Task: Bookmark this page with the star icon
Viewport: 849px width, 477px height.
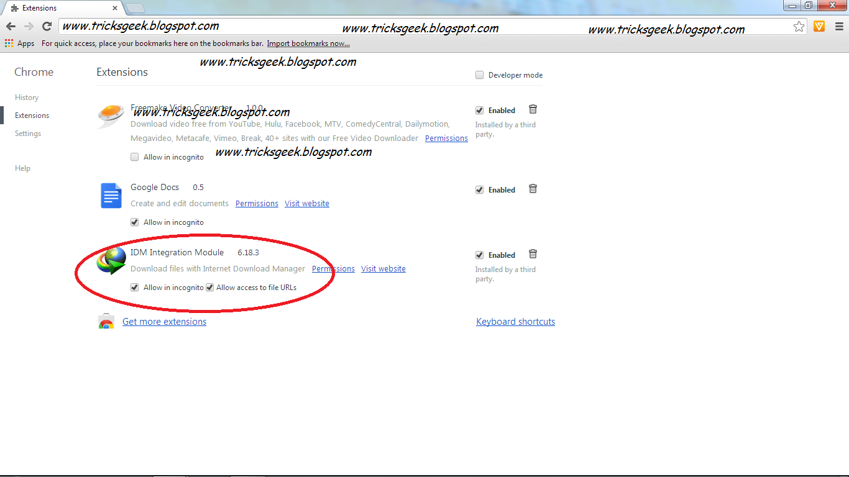Action: [x=799, y=26]
